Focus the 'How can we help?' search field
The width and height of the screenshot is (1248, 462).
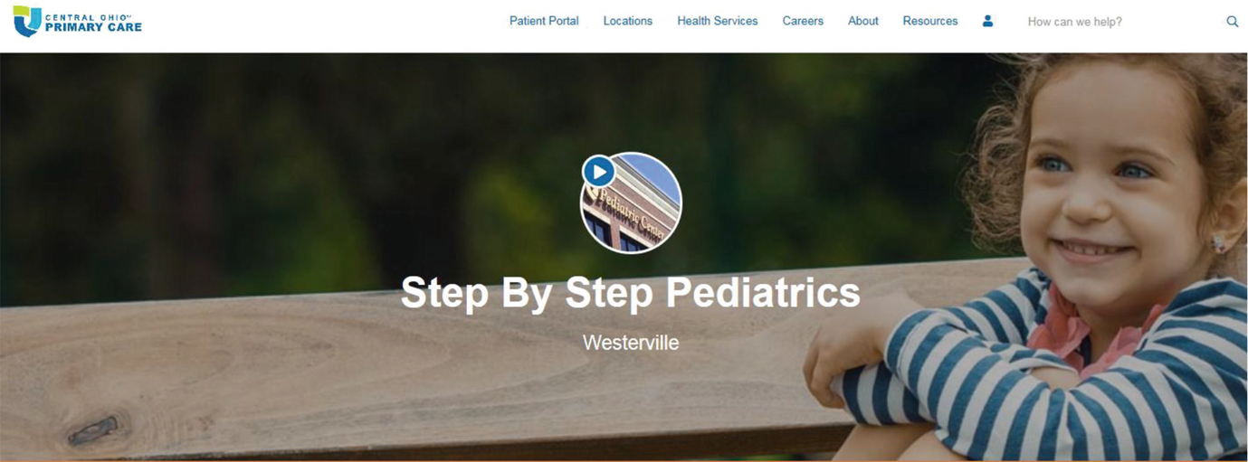[x=1122, y=21]
